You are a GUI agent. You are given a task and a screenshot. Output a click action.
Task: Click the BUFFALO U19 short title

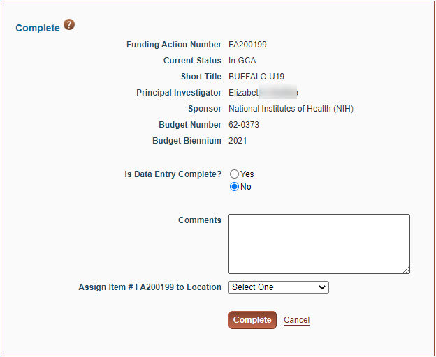pos(256,77)
